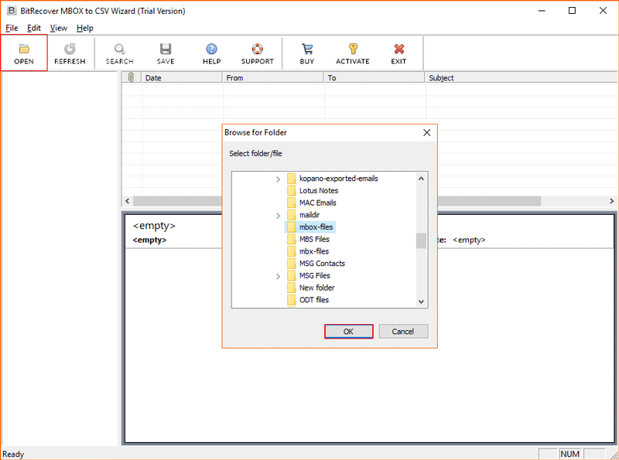
Task: Click the Buy shopping cart icon
Action: tap(307, 49)
